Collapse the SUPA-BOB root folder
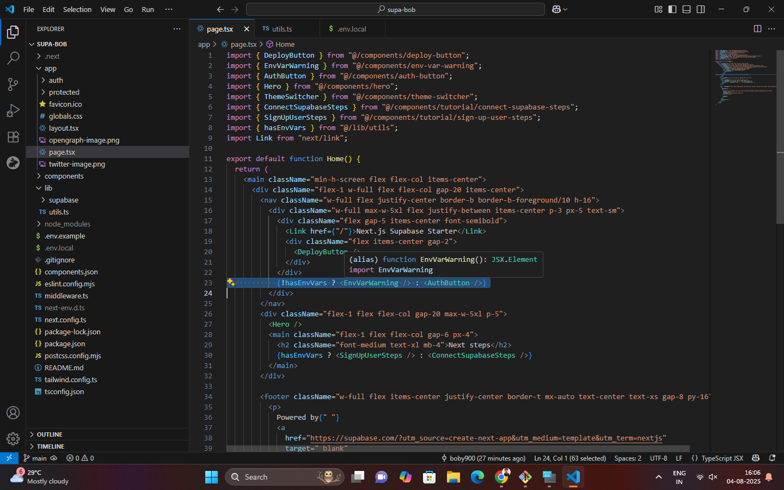This screenshot has width=784, height=490. coord(108,44)
